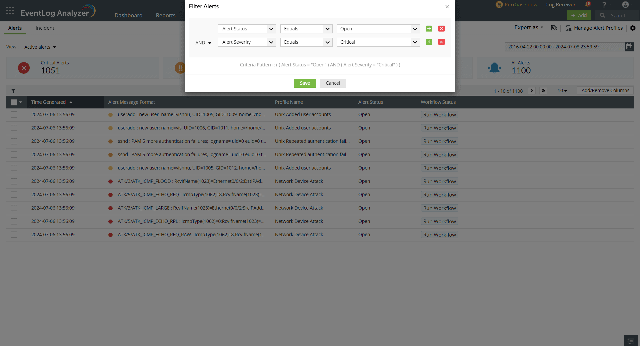The height and width of the screenshot is (346, 640).
Task: Open the apps grid launcher
Action: point(10,10)
